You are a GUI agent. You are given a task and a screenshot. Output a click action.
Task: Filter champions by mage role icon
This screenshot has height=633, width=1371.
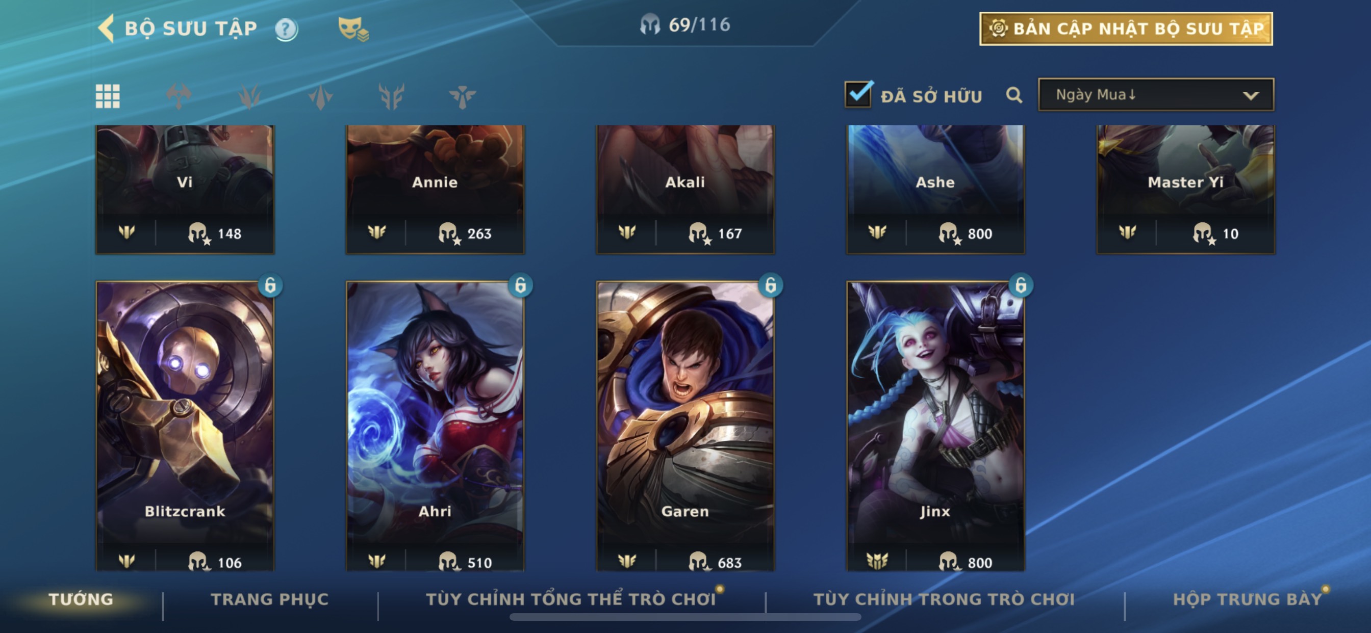(x=249, y=96)
